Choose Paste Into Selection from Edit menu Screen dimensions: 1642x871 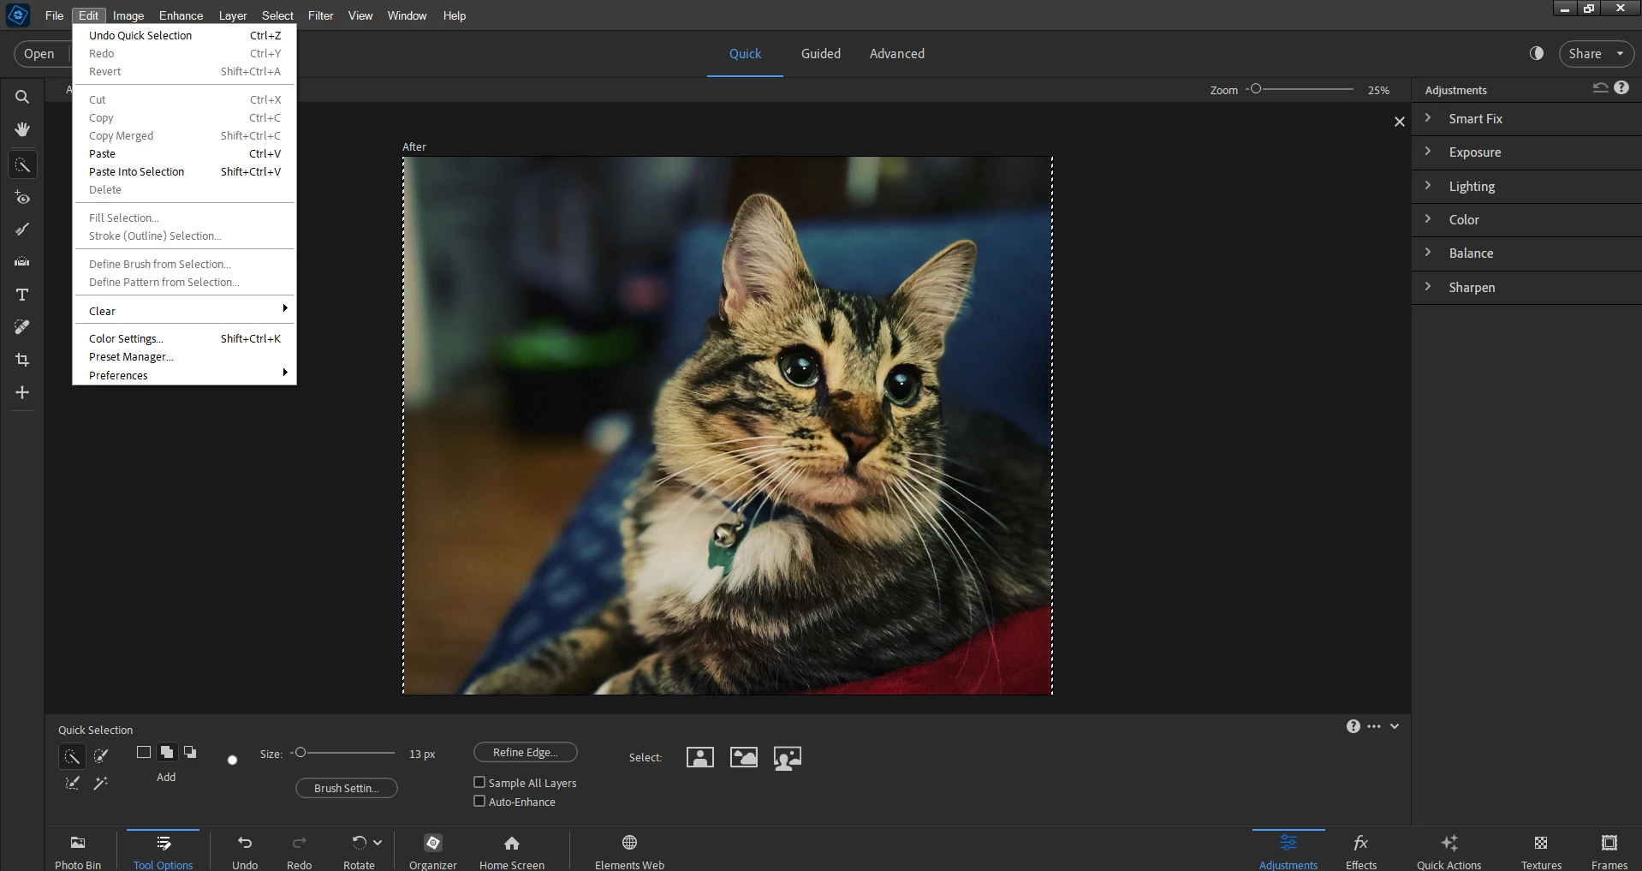(136, 171)
